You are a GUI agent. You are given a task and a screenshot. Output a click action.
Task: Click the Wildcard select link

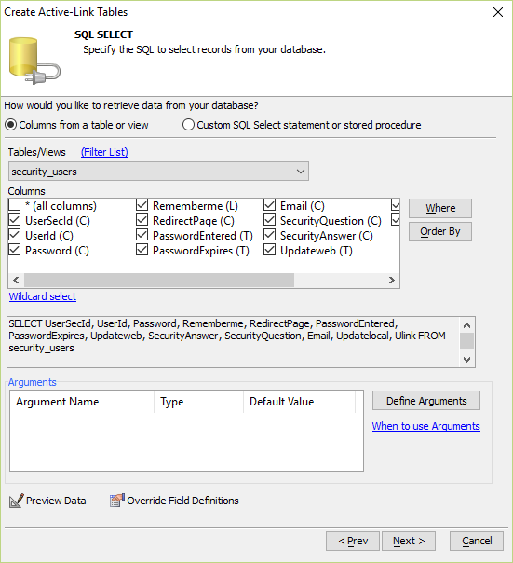(x=42, y=296)
